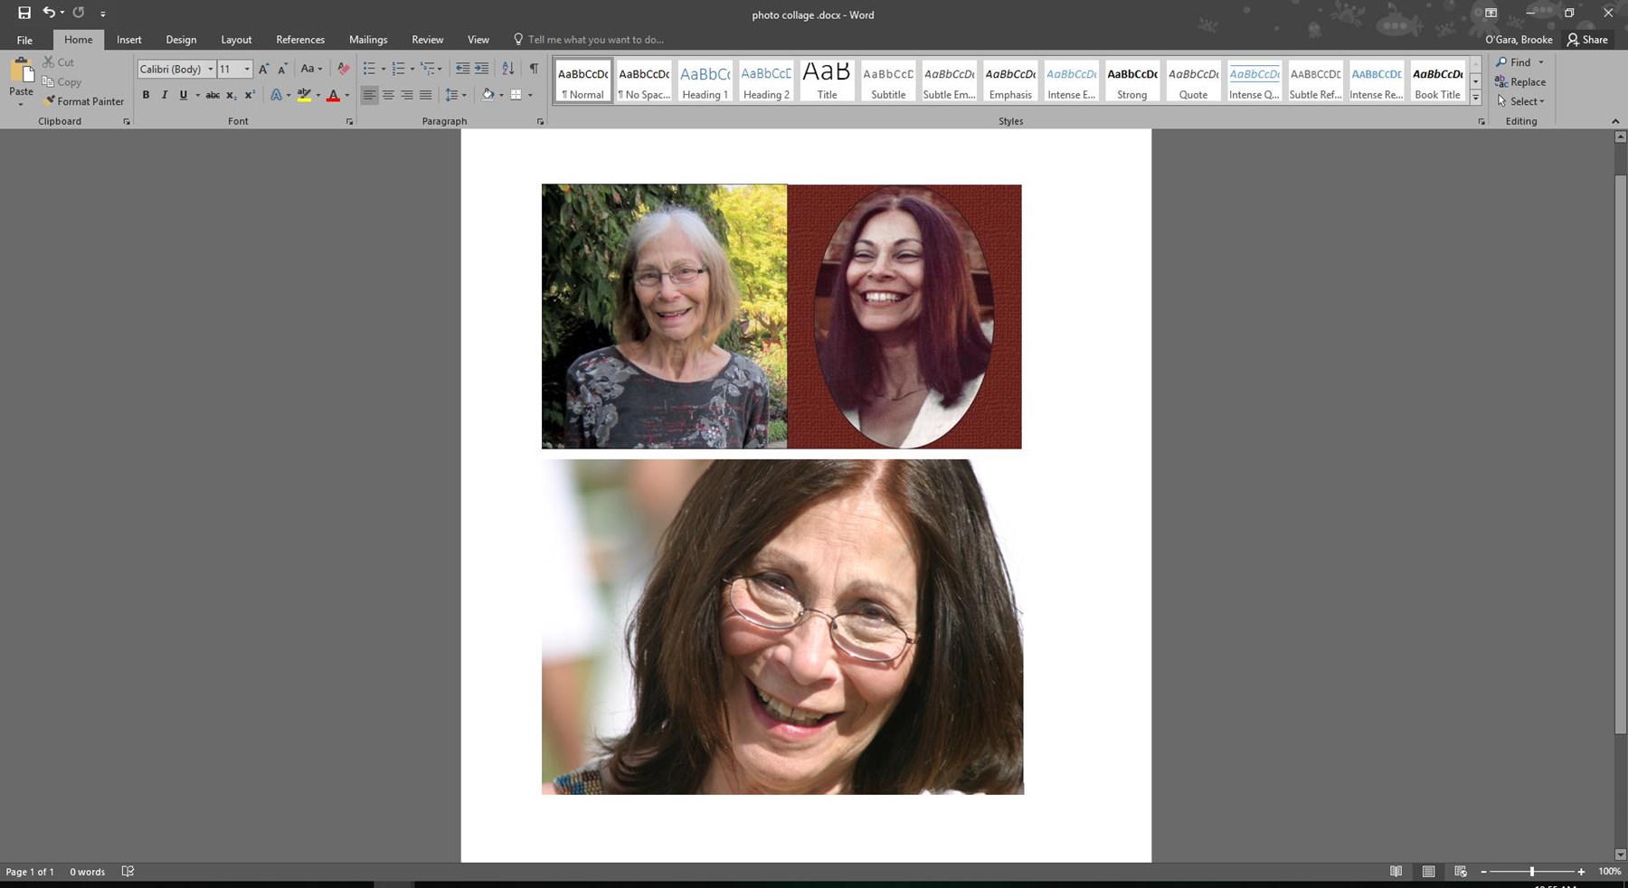Open the font name dropdown
Image resolution: width=1628 pixels, height=888 pixels.
(x=211, y=69)
